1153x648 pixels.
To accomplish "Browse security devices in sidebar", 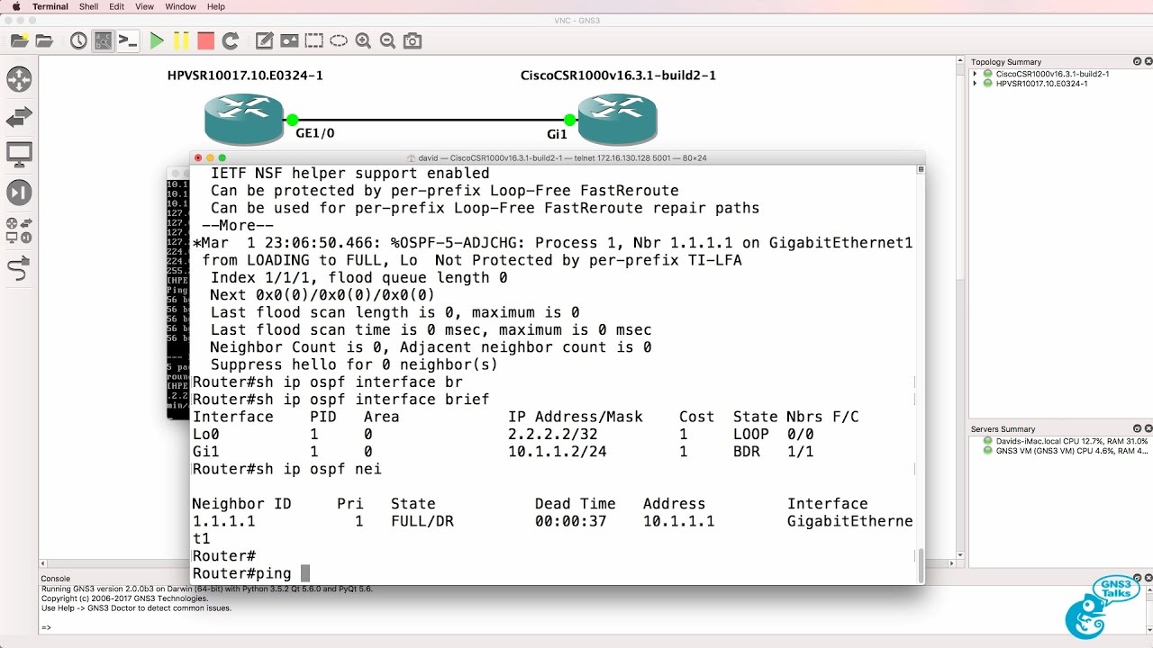I will coord(19,192).
